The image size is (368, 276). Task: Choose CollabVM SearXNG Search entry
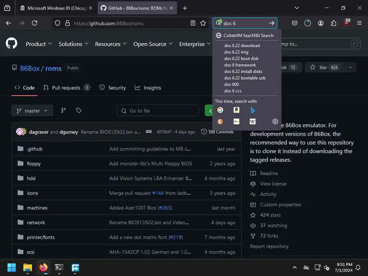coord(247,36)
